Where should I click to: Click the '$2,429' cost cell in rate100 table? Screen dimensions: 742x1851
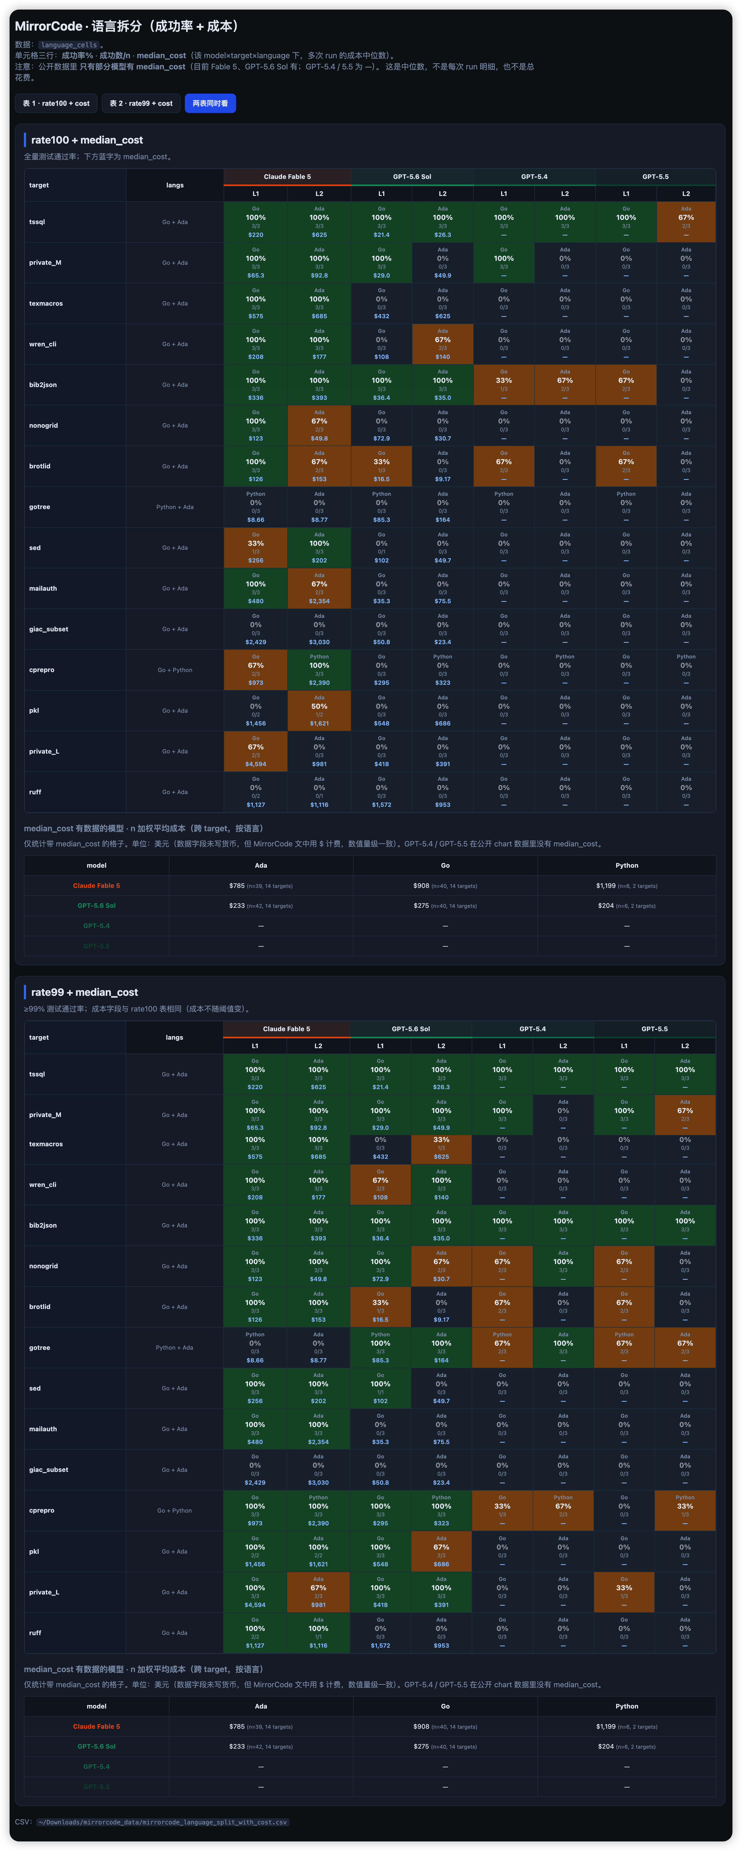(x=255, y=643)
